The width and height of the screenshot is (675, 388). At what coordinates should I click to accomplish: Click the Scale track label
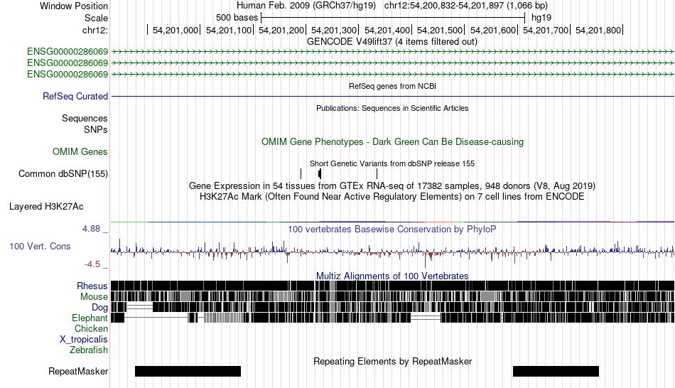[x=96, y=18]
